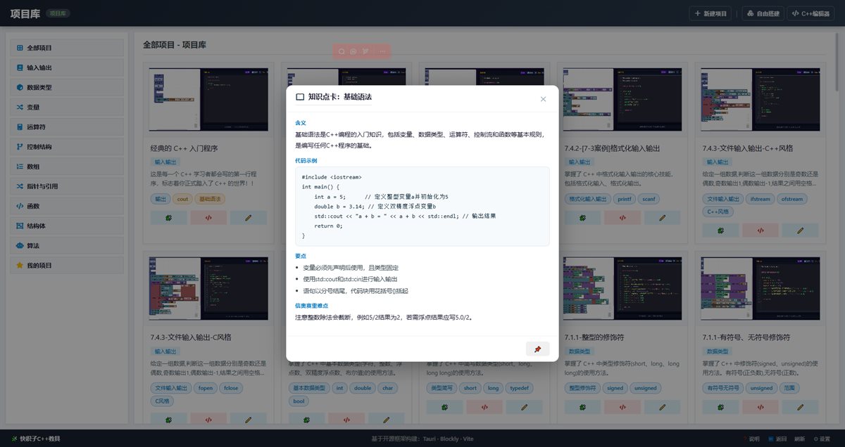Click the 输出 tag
The height and width of the screenshot is (447, 845).
(x=161, y=199)
